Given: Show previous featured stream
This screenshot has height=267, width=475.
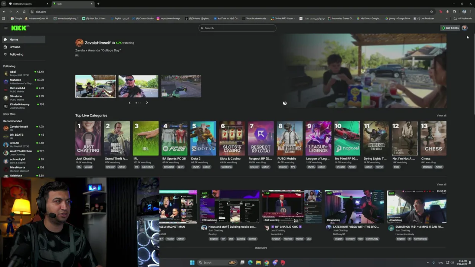Looking at the screenshot, I should [130, 103].
